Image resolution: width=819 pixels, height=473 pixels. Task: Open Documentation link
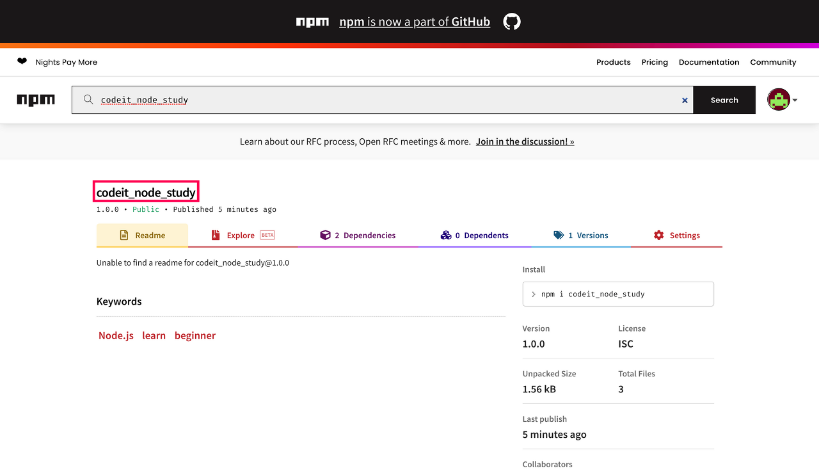click(x=709, y=62)
